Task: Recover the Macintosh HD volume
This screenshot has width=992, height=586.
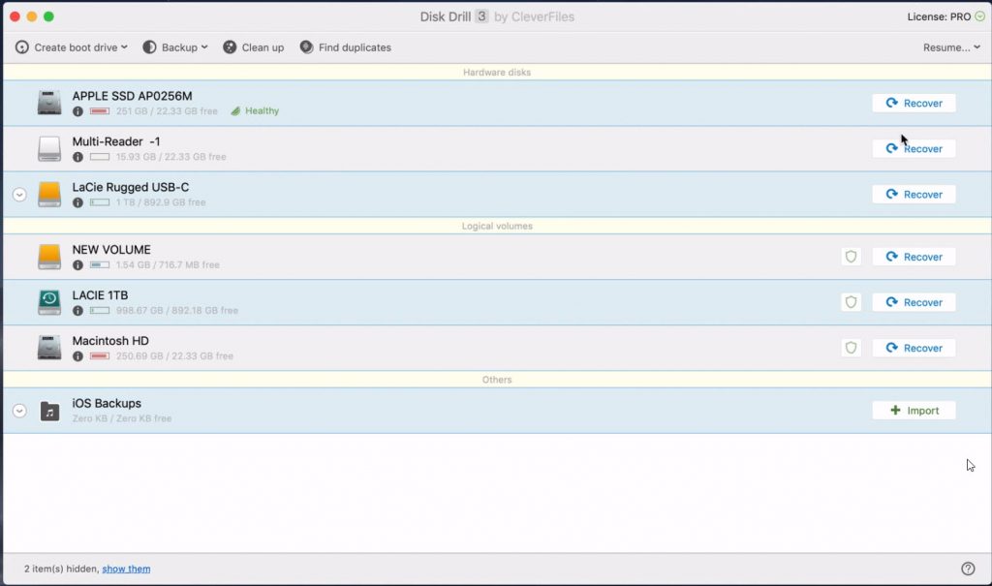Action: pos(914,348)
